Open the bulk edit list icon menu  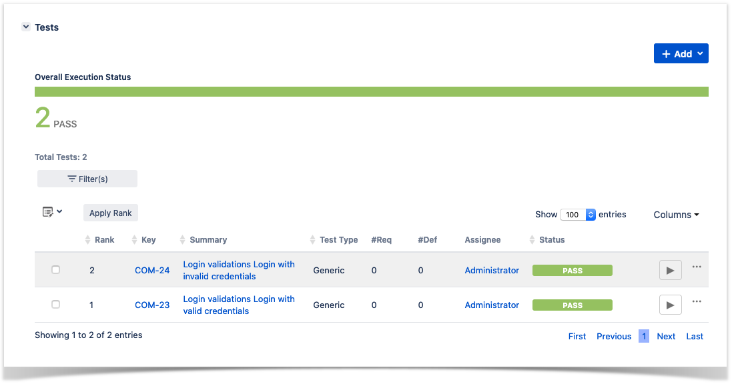52,212
